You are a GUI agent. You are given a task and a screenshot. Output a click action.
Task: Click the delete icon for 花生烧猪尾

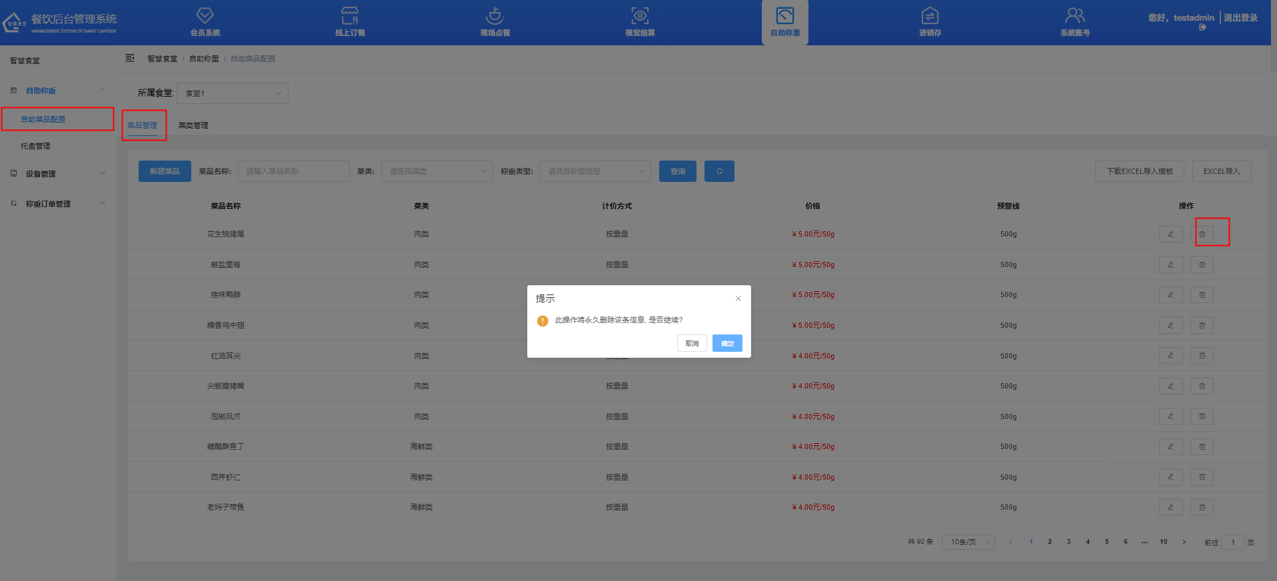tap(1202, 235)
